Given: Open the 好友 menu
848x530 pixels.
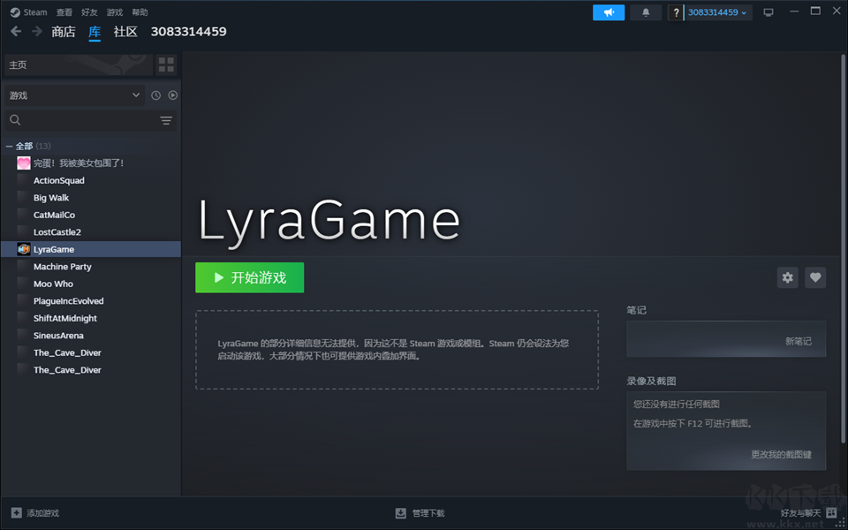Looking at the screenshot, I should [89, 11].
